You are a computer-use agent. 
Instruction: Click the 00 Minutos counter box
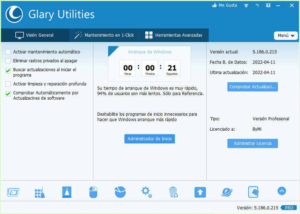click(150, 68)
